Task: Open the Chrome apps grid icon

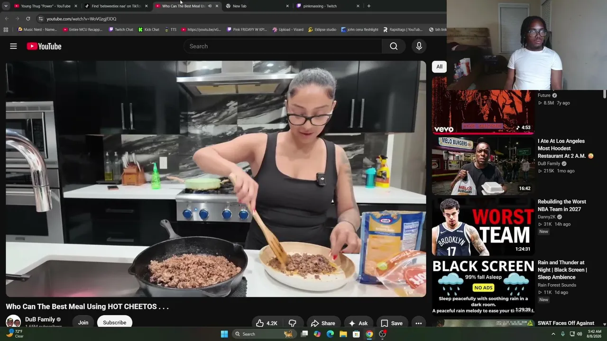Action: [6, 29]
